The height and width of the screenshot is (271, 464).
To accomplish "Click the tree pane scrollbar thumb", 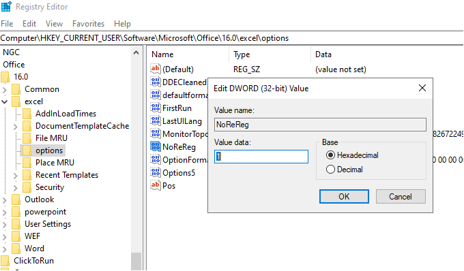I will coord(136,261).
